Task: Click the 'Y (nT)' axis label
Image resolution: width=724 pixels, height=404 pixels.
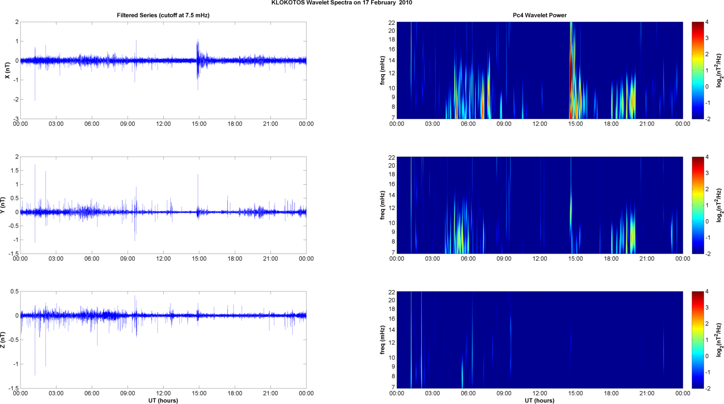Action: click(3, 205)
